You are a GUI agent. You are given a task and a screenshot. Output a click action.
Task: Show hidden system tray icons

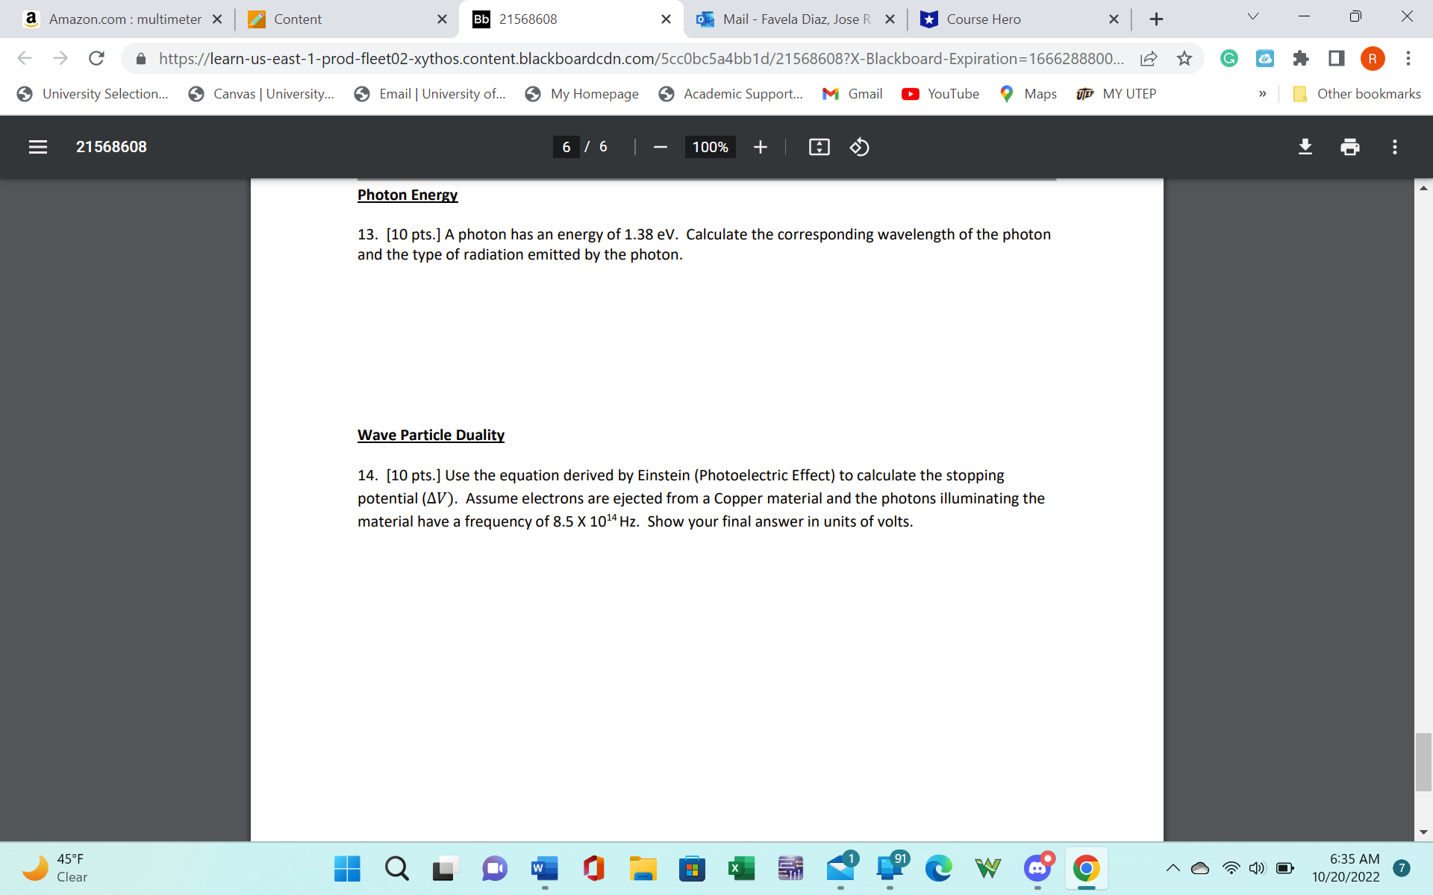(1173, 867)
